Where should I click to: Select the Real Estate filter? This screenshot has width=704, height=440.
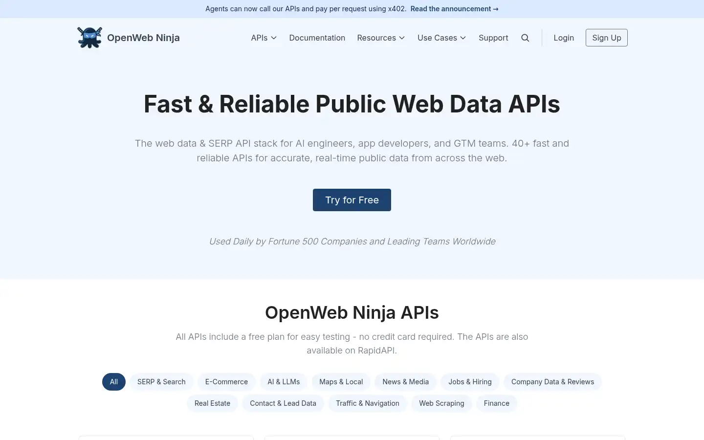coord(212,403)
